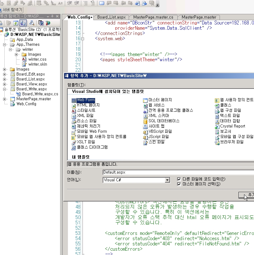The image size is (254, 255).
Task: Select the XML 파일 template
Action: point(85,115)
